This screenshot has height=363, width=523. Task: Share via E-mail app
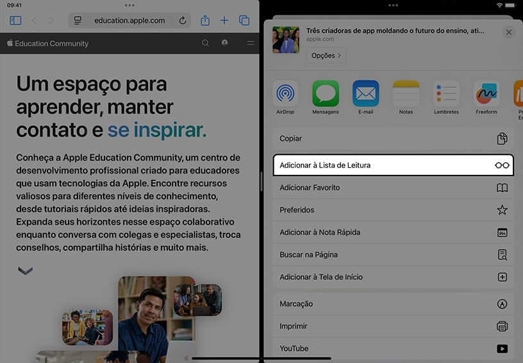coord(366,97)
